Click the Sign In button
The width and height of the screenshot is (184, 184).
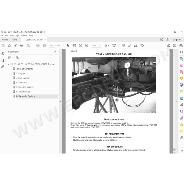click(177, 39)
